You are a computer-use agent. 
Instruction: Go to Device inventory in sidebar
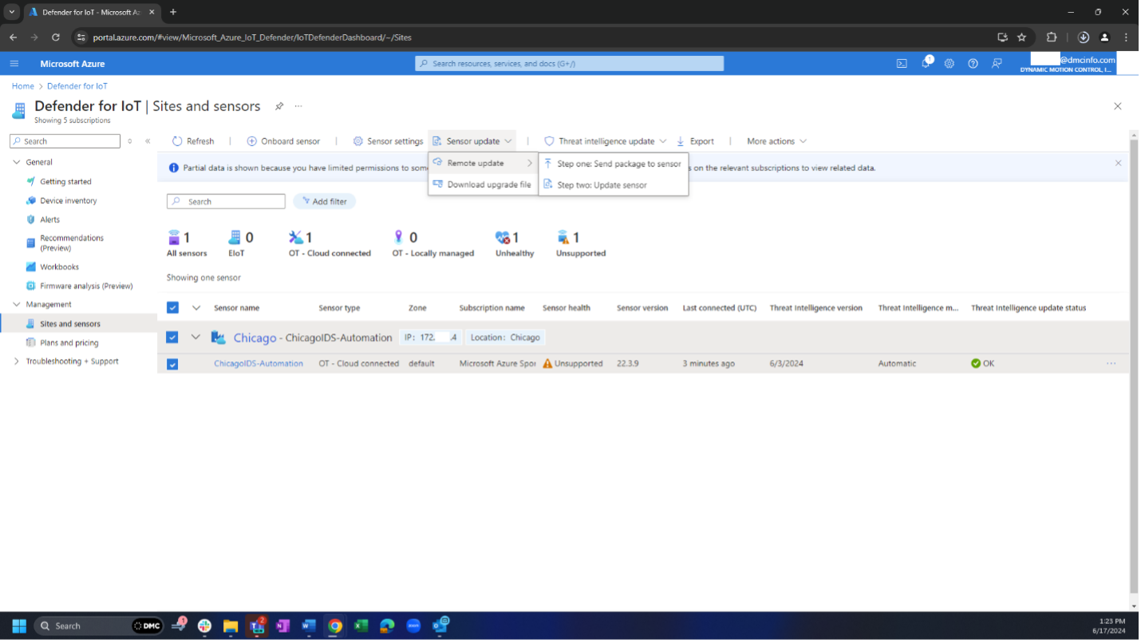(x=69, y=201)
